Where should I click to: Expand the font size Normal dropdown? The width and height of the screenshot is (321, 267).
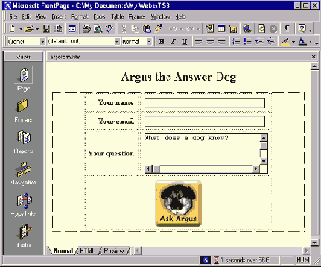[149, 42]
